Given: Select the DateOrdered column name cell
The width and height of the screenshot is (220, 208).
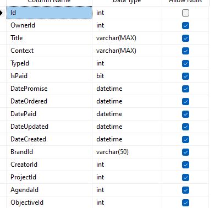Looking at the screenshot, I should click(50, 101).
